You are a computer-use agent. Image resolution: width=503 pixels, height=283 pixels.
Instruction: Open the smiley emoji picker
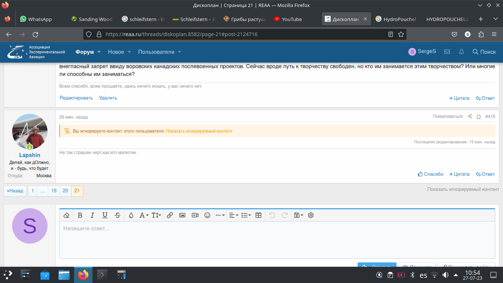(x=207, y=215)
